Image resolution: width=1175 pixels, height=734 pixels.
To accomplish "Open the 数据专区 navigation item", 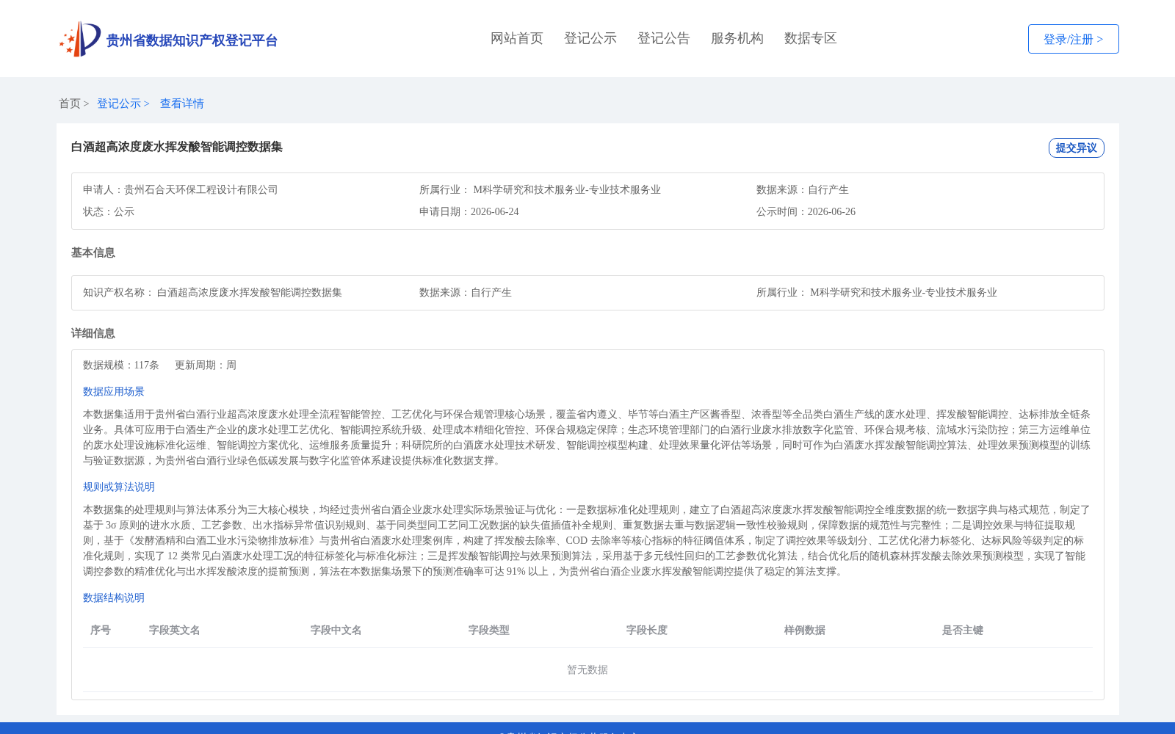I will pyautogui.click(x=811, y=38).
